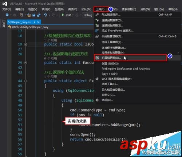Image resolution: width=182 pixels, height=157 pixels.
Task: Click the Save file icon
Action: pos(34,15)
